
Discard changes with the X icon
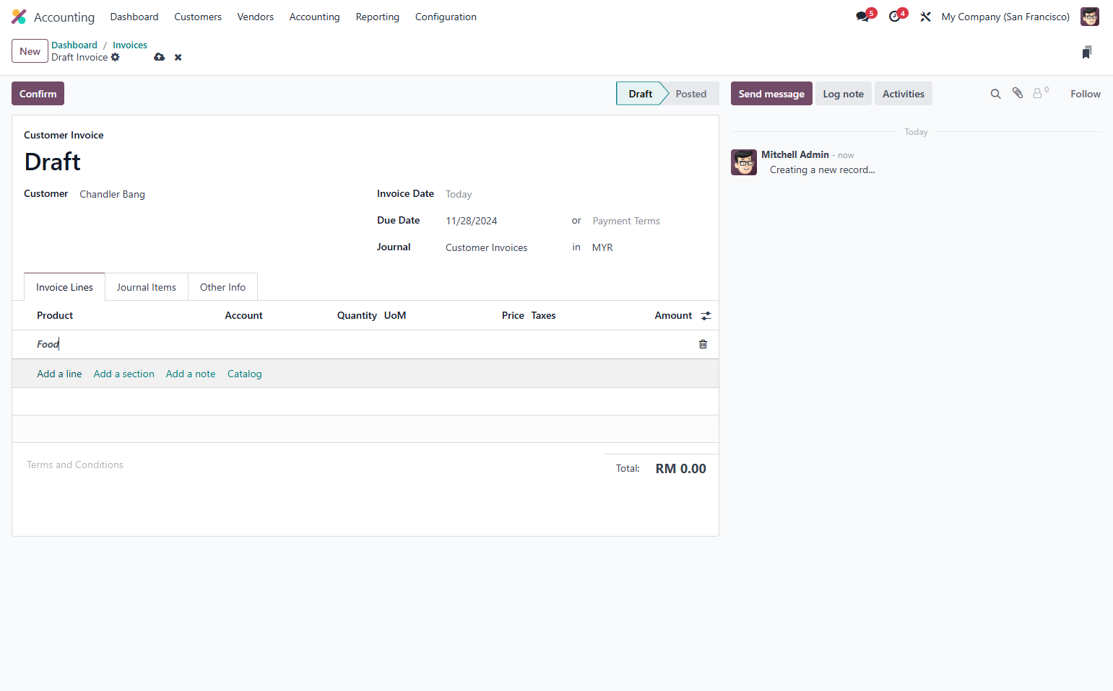[178, 57]
